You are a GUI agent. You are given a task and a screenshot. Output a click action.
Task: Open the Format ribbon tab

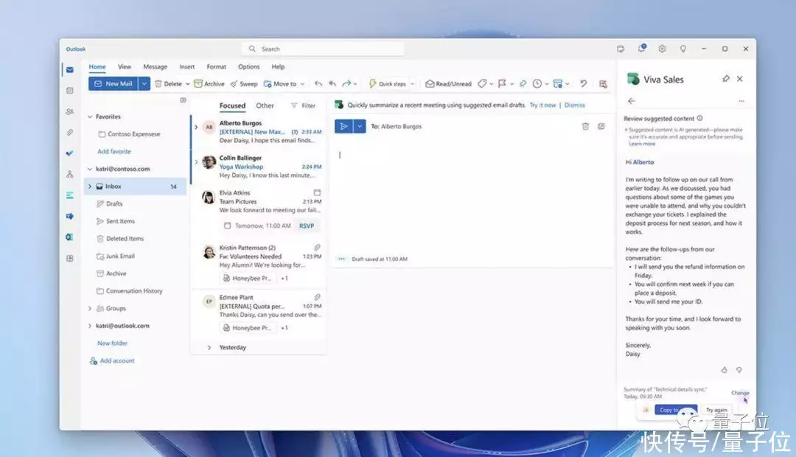(216, 67)
